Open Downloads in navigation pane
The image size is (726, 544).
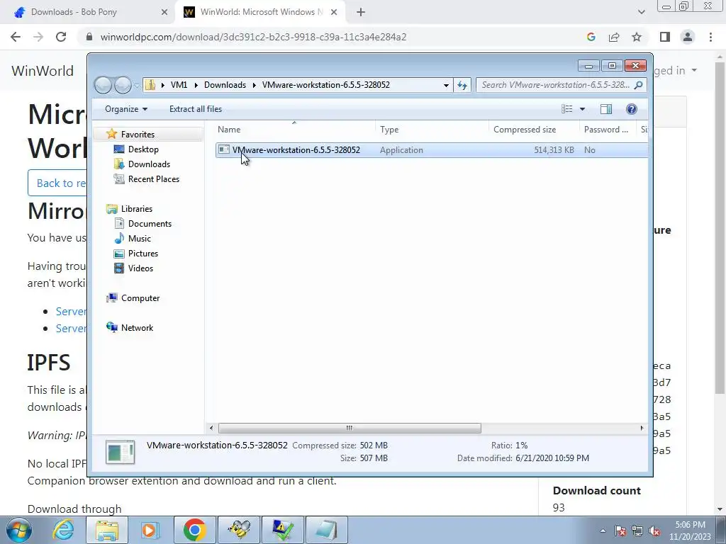(x=149, y=164)
